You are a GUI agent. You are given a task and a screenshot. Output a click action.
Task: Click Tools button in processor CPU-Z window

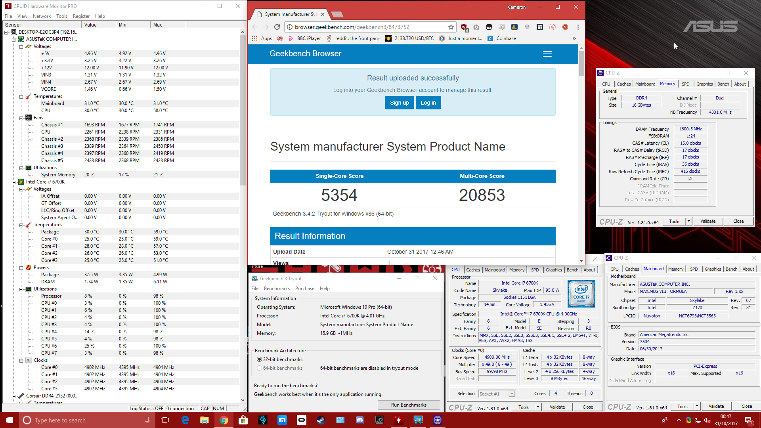click(x=523, y=407)
